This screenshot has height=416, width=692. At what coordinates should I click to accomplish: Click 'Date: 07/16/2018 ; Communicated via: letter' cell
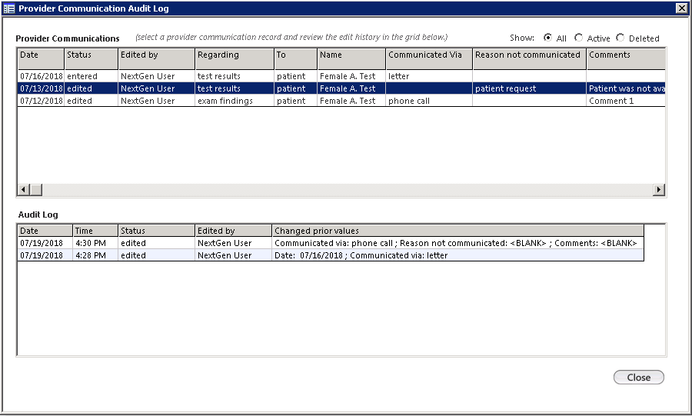pyautogui.click(x=458, y=255)
